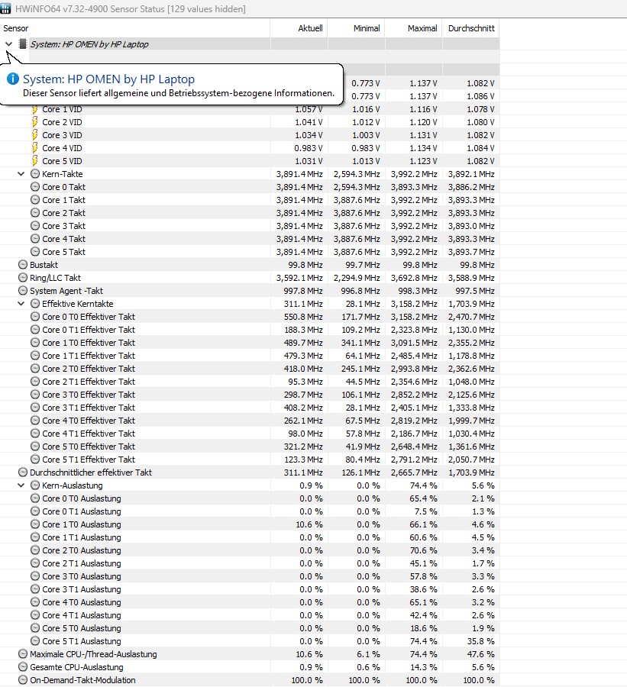Screen dimensions: 627x687
Task: Click the Minimal column header
Action: coord(356,28)
